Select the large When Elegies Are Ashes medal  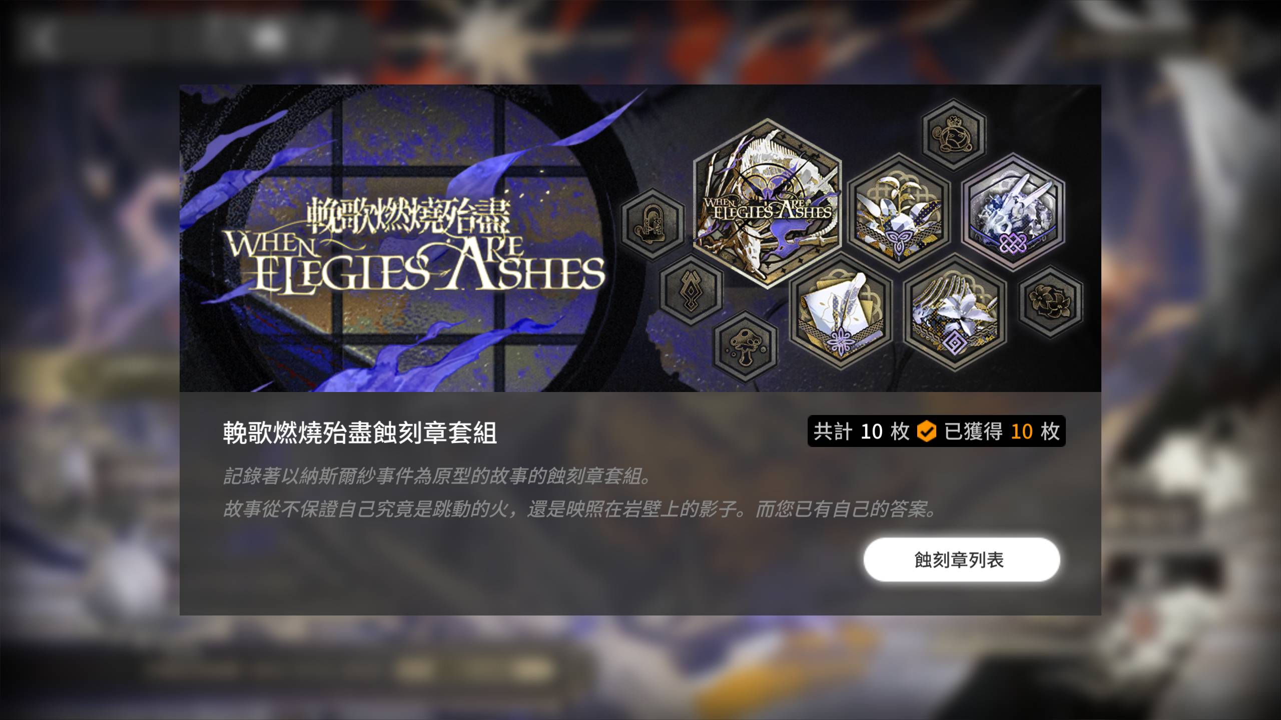click(x=767, y=204)
